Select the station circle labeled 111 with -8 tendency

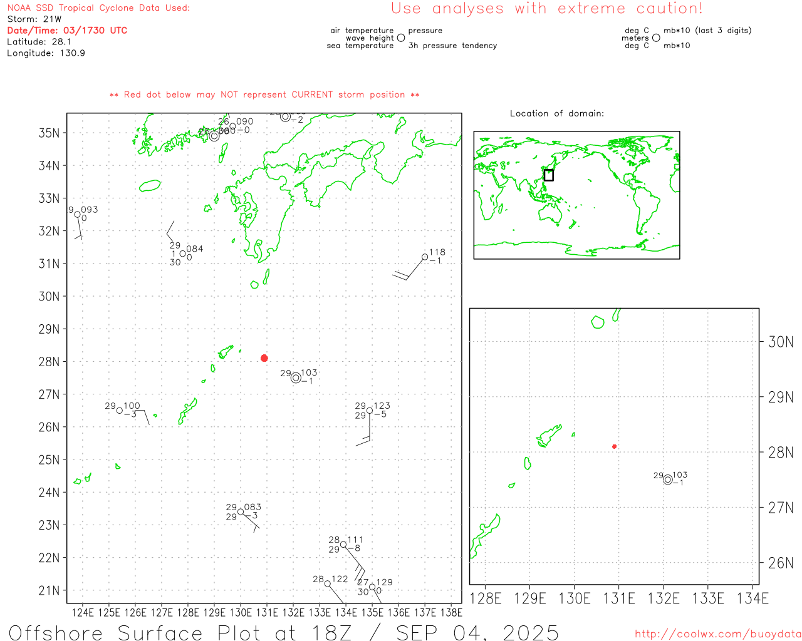point(343,545)
